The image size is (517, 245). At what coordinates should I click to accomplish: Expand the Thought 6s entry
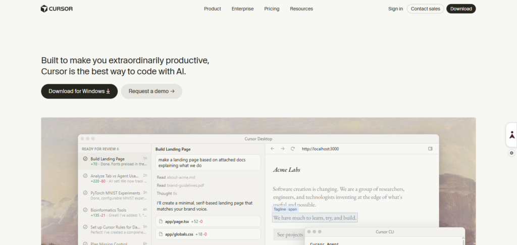pos(167,193)
